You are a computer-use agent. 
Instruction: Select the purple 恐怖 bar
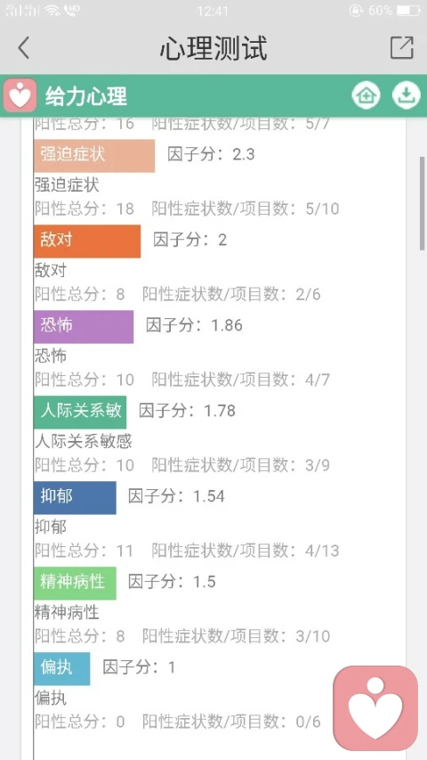point(84,327)
